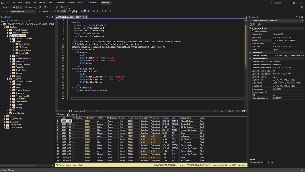Select the Tobi database
The width and height of the screenshot is (305, 172).
14,110
